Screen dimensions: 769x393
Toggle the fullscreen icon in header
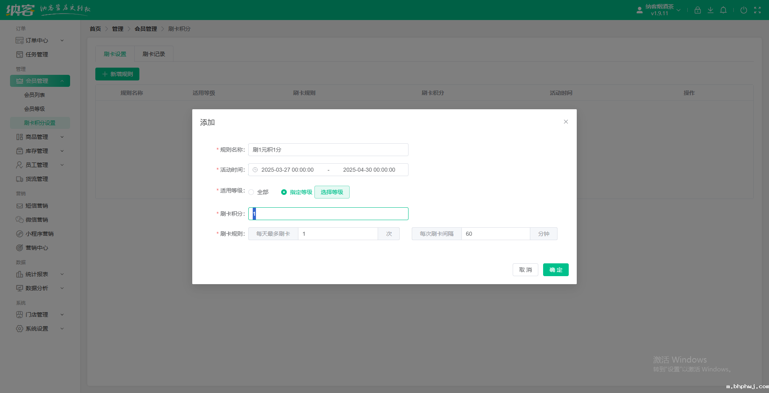click(x=757, y=10)
